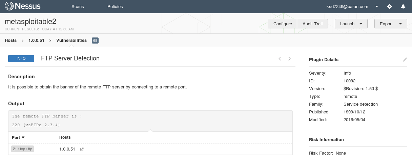Go to Hosts breadcrumb
The height and width of the screenshot is (160, 412).
click(x=11, y=41)
